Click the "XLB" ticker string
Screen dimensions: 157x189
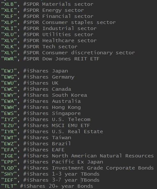point(9,4)
